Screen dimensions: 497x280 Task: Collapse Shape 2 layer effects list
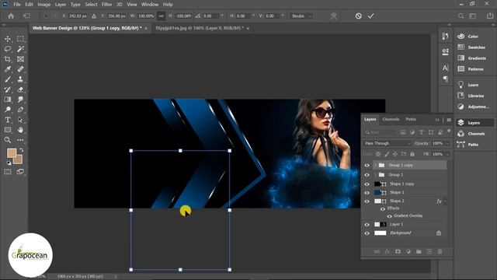(x=445, y=201)
